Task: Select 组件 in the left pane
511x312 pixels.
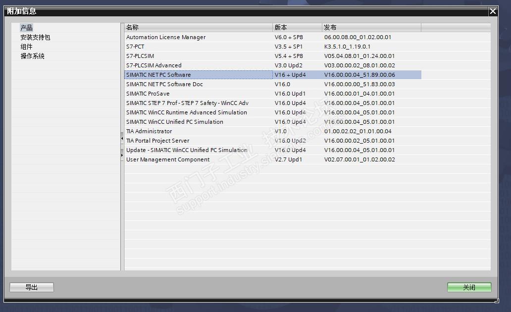Action: click(26, 47)
